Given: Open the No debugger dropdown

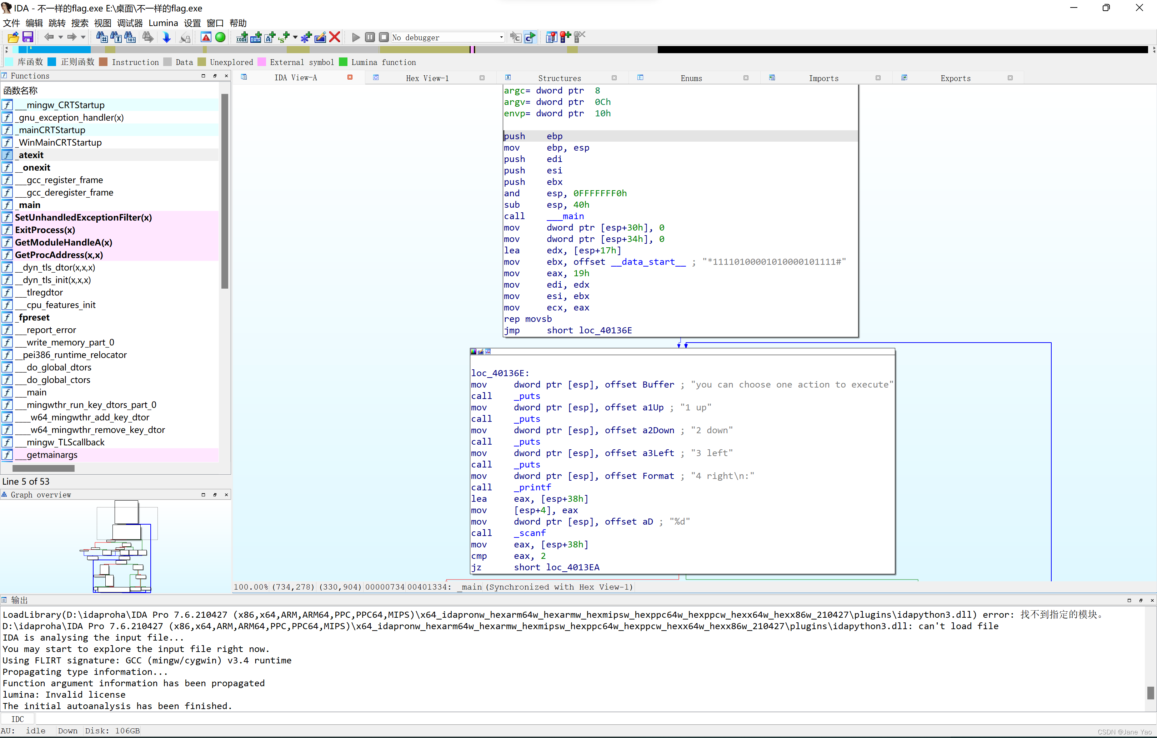Looking at the screenshot, I should pos(501,37).
